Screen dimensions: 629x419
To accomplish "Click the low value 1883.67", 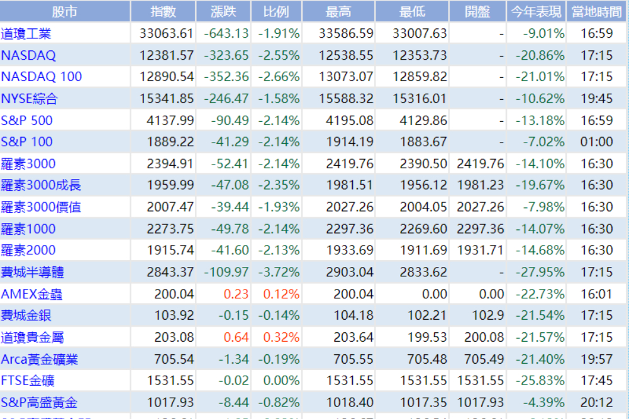I will coord(423,142).
